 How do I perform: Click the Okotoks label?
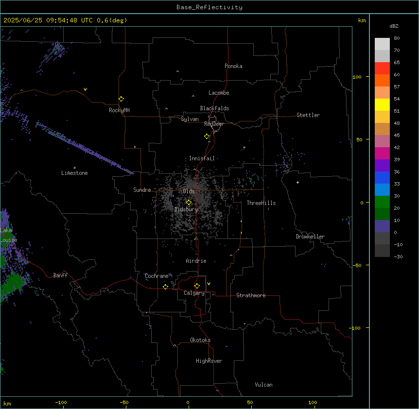[200, 340]
